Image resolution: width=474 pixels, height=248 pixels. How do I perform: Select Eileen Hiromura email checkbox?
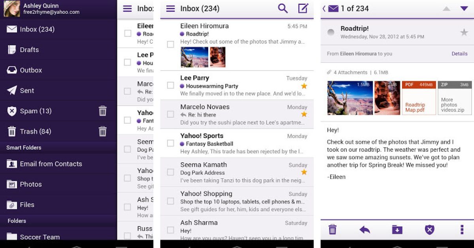coord(171,44)
